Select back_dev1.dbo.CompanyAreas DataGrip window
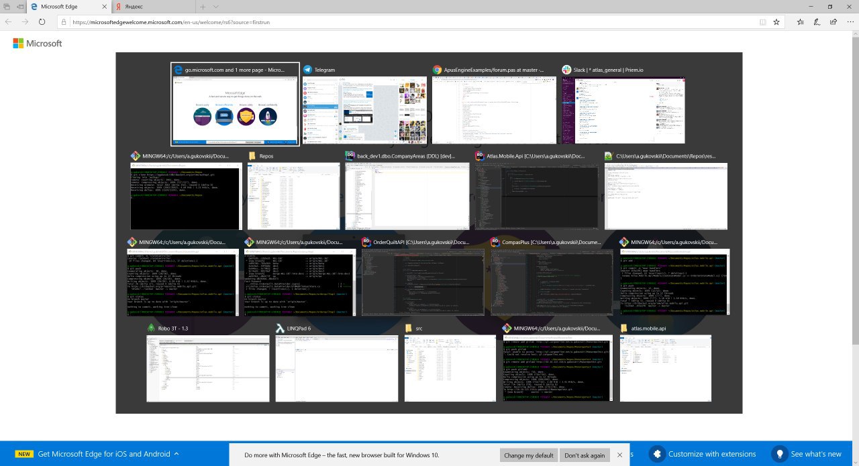The height and width of the screenshot is (466, 859). 407,190
